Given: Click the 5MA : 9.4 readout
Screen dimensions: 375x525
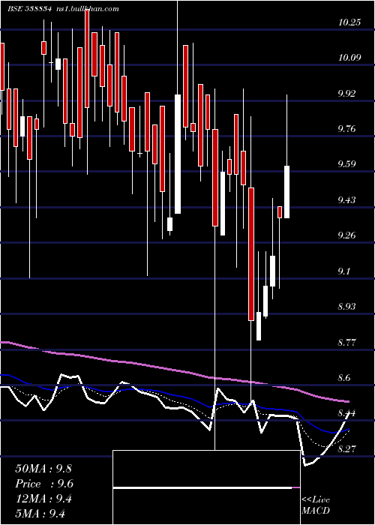Looking at the screenshot, I should pos(40,513).
